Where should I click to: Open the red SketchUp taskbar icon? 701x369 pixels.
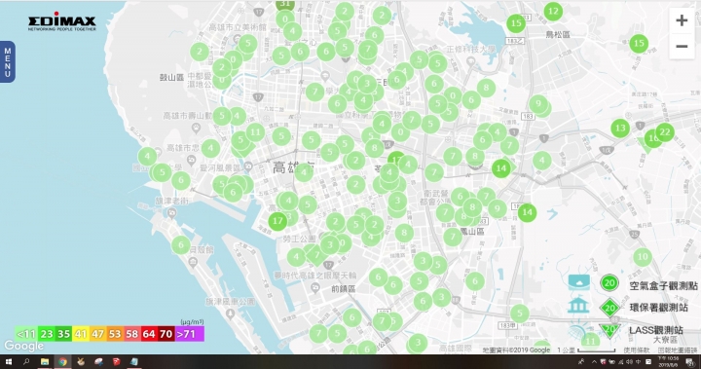coord(116,362)
